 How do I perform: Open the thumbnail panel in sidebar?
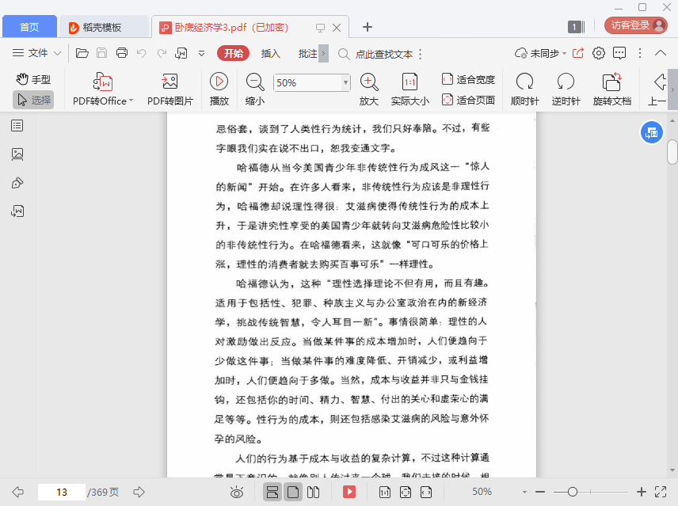click(17, 154)
